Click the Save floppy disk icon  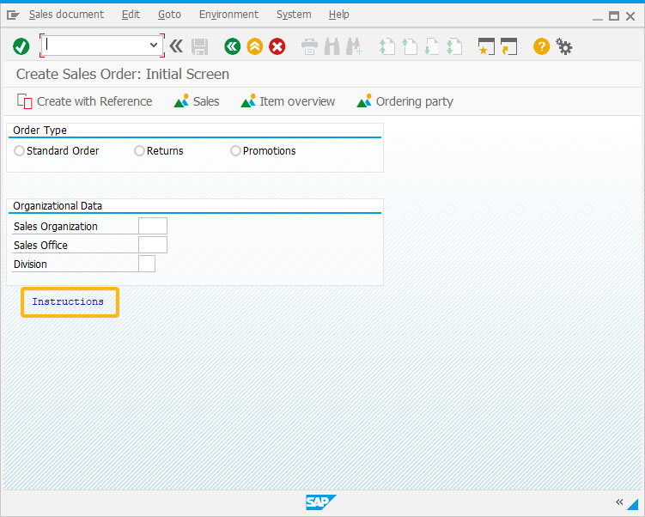click(199, 47)
